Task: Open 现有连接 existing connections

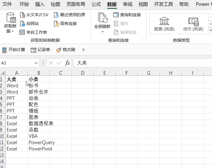Action: [65, 24]
